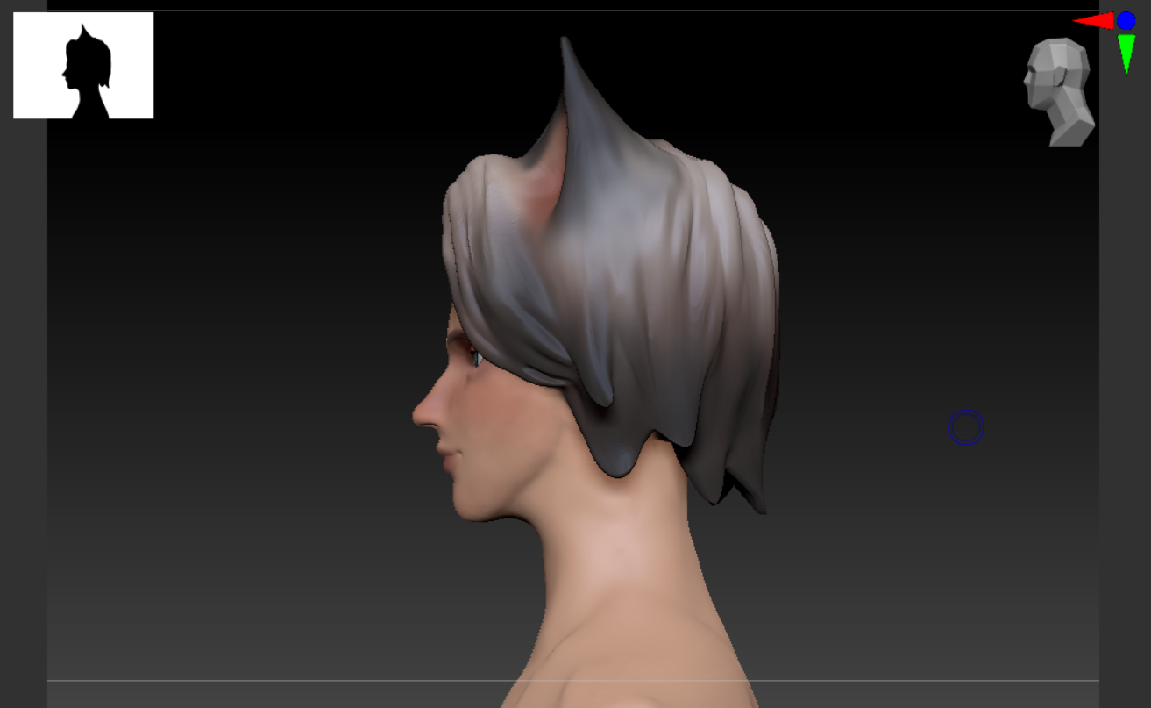Click the green Y-axis cone
The image size is (1151, 708).
(1126, 54)
